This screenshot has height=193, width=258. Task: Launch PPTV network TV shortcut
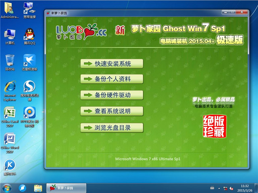tap(29, 117)
